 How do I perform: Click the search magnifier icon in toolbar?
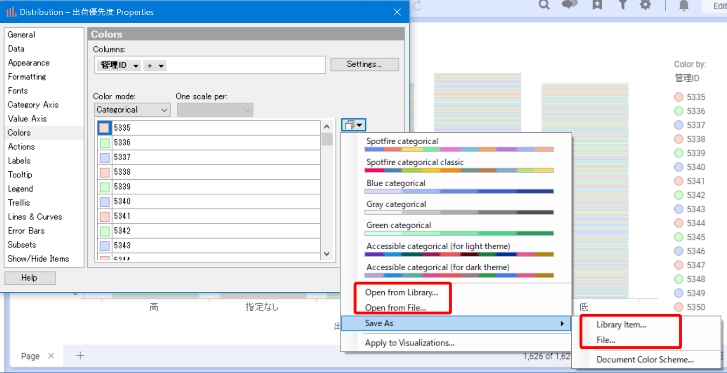(544, 5)
